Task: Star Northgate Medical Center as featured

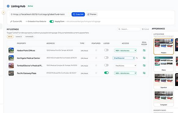Action: pos(96,58)
